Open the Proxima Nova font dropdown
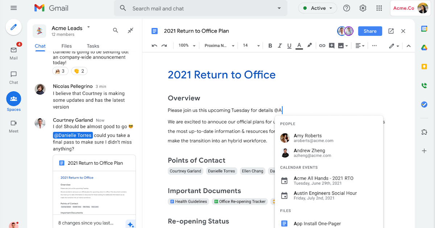Viewport: 435px width, 228px height. click(x=219, y=46)
